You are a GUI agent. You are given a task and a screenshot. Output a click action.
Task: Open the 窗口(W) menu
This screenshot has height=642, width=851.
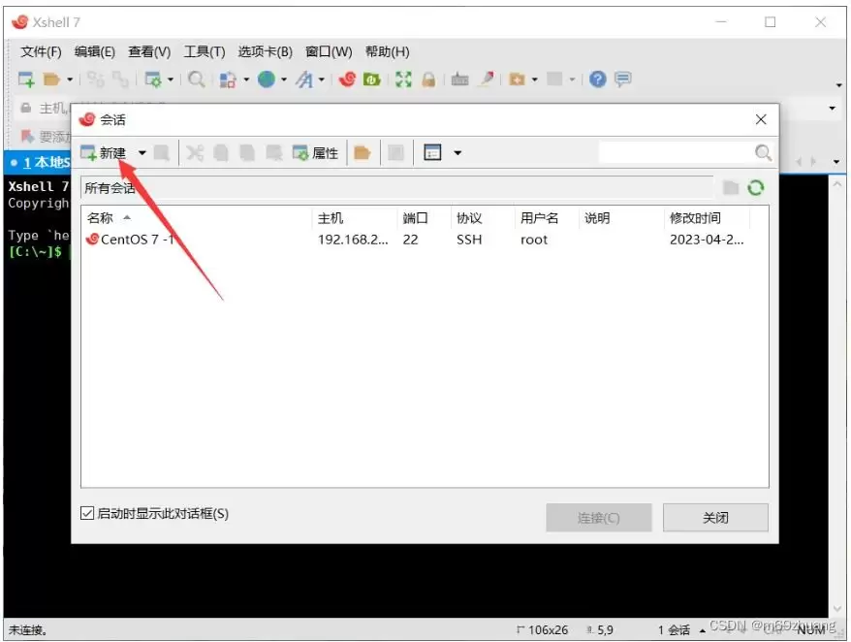pos(329,51)
